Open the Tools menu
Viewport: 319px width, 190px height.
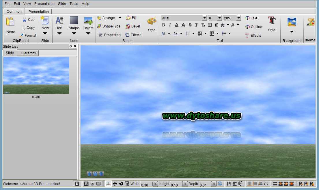(74, 4)
